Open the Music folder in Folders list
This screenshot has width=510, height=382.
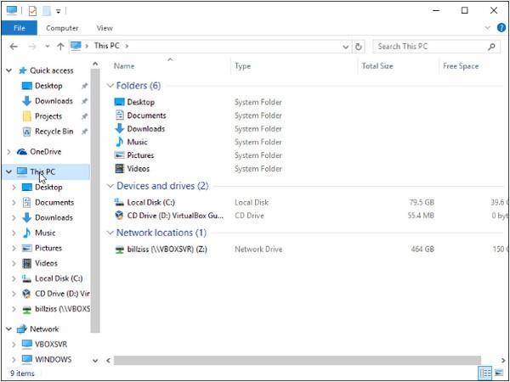[x=137, y=142]
